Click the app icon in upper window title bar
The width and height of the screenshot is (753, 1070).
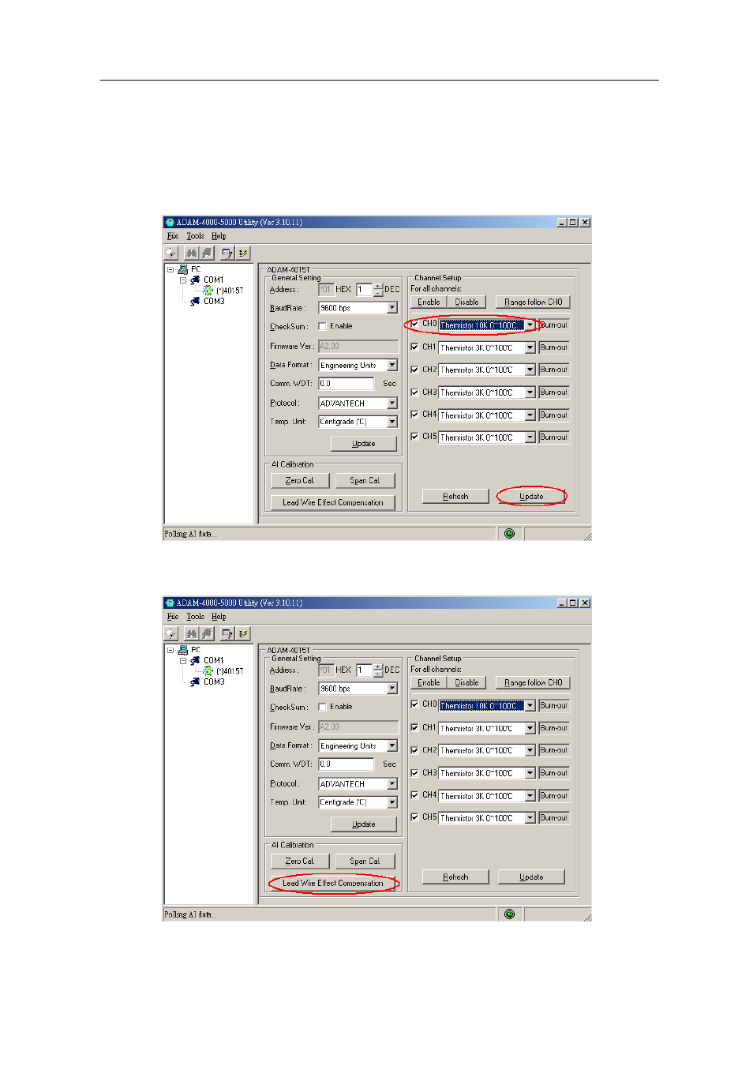[170, 223]
